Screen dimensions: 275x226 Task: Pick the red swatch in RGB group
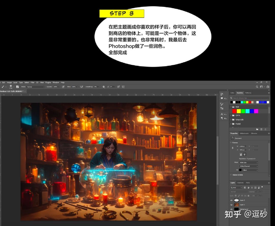click(234, 111)
